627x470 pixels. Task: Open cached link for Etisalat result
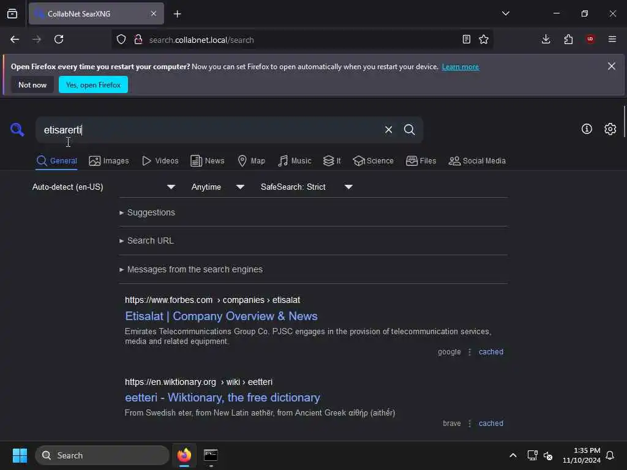point(490,352)
